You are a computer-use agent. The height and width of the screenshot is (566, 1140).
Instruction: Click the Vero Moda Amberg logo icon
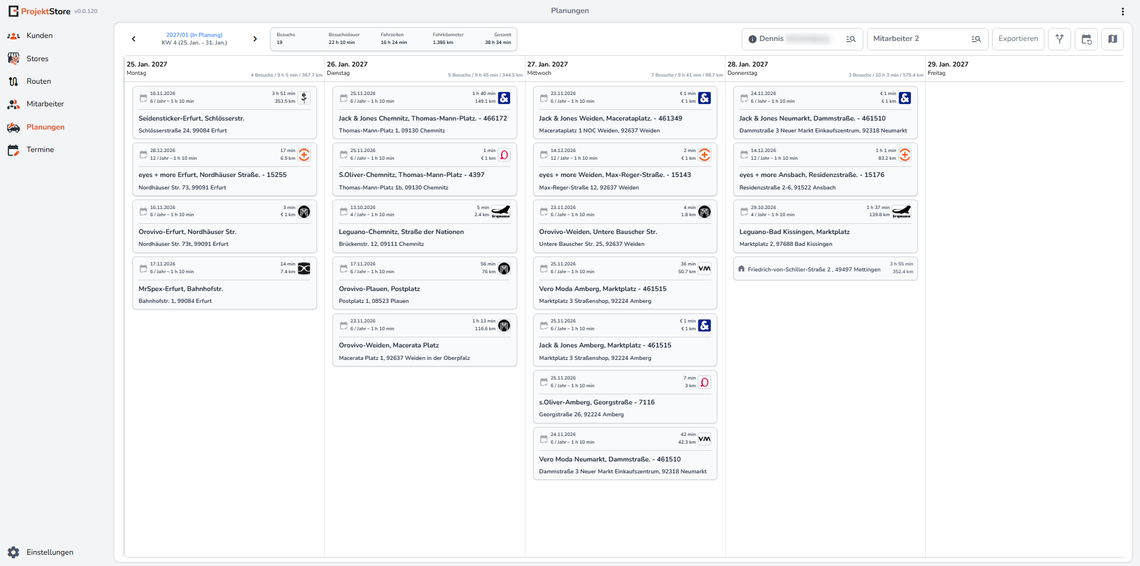[704, 268]
